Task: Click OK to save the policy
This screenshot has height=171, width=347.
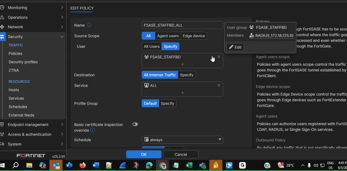Action: pyautogui.click(x=144, y=154)
